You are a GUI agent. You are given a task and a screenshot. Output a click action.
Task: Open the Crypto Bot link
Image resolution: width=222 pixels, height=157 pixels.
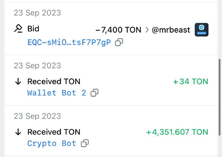click(52, 143)
